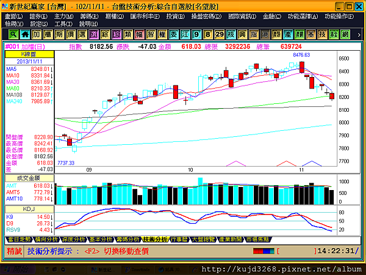Click the number 29 toolbar icon
The height and width of the screenshot is (275, 366).
219,35
